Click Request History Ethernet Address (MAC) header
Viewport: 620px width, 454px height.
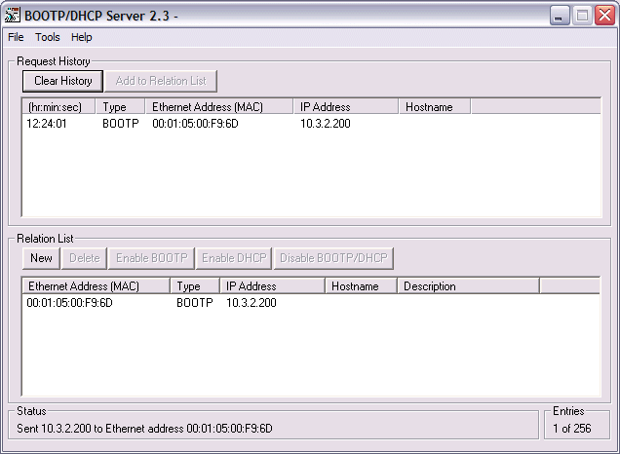219,107
